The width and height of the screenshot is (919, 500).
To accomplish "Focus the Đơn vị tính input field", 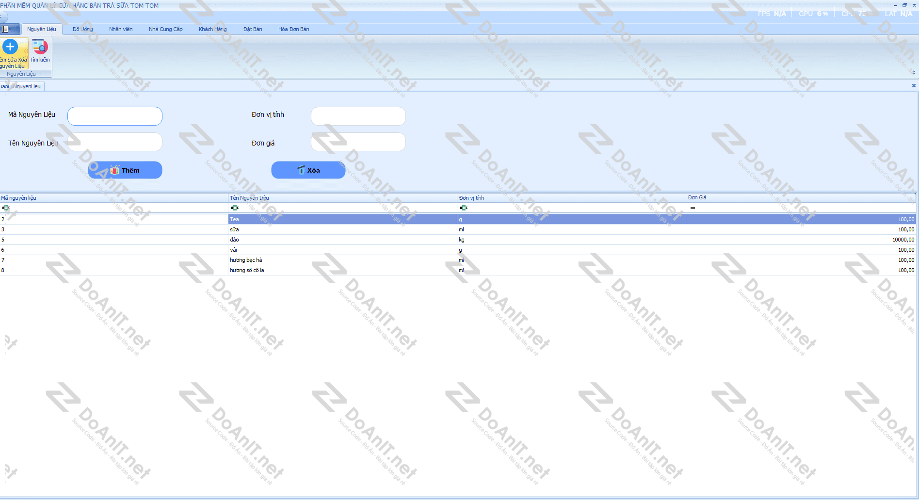I will pos(358,116).
